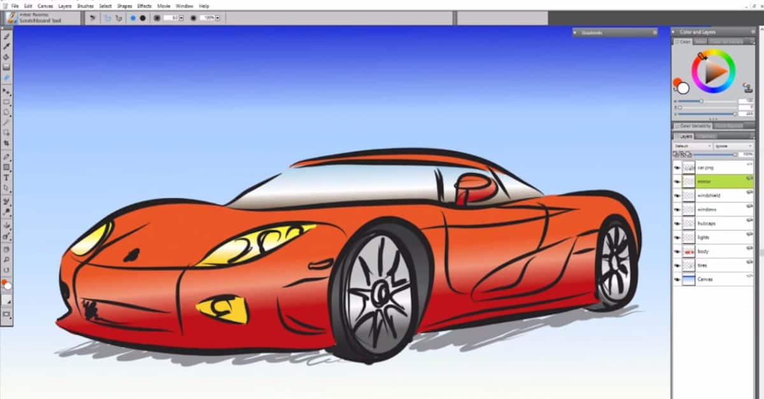Hide the hubcaps layer
The width and height of the screenshot is (764, 399).
click(677, 223)
